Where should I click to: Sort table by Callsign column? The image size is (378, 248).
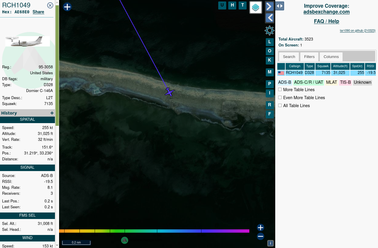coord(295,66)
